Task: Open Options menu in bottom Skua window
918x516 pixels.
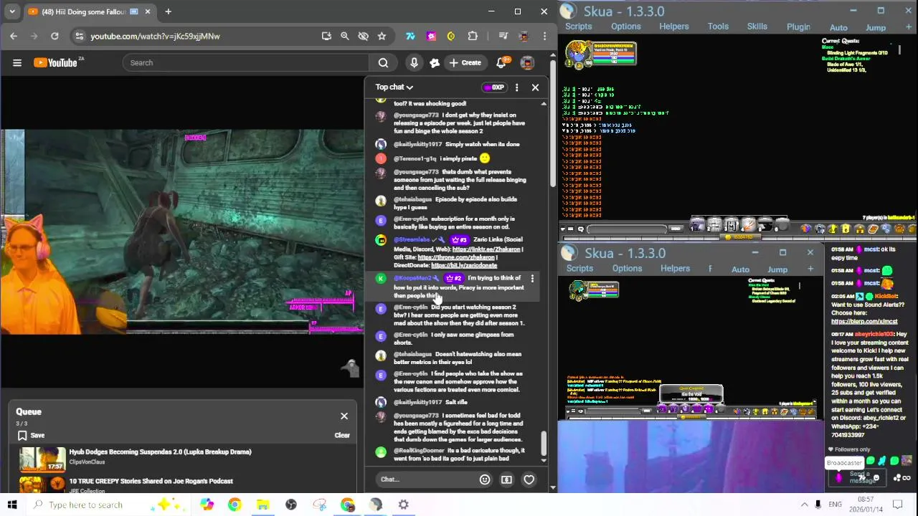Action: 627,269
